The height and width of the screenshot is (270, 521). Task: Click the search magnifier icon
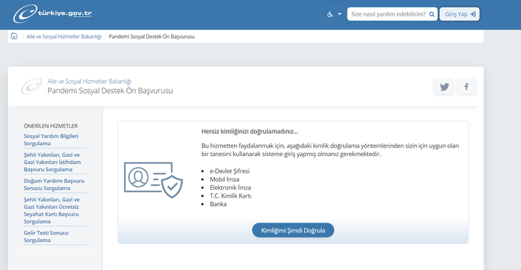432,14
